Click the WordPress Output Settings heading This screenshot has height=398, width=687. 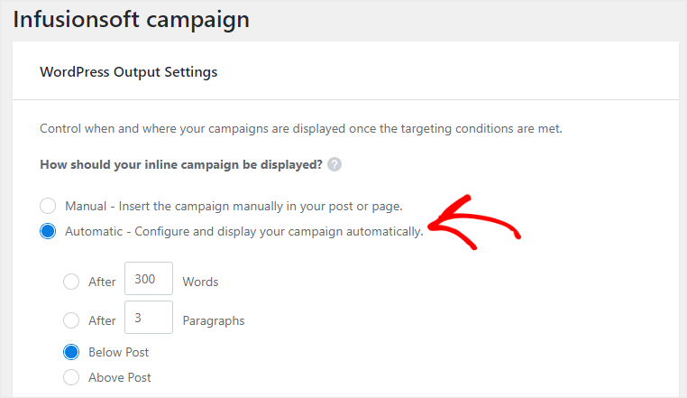pyautogui.click(x=128, y=72)
